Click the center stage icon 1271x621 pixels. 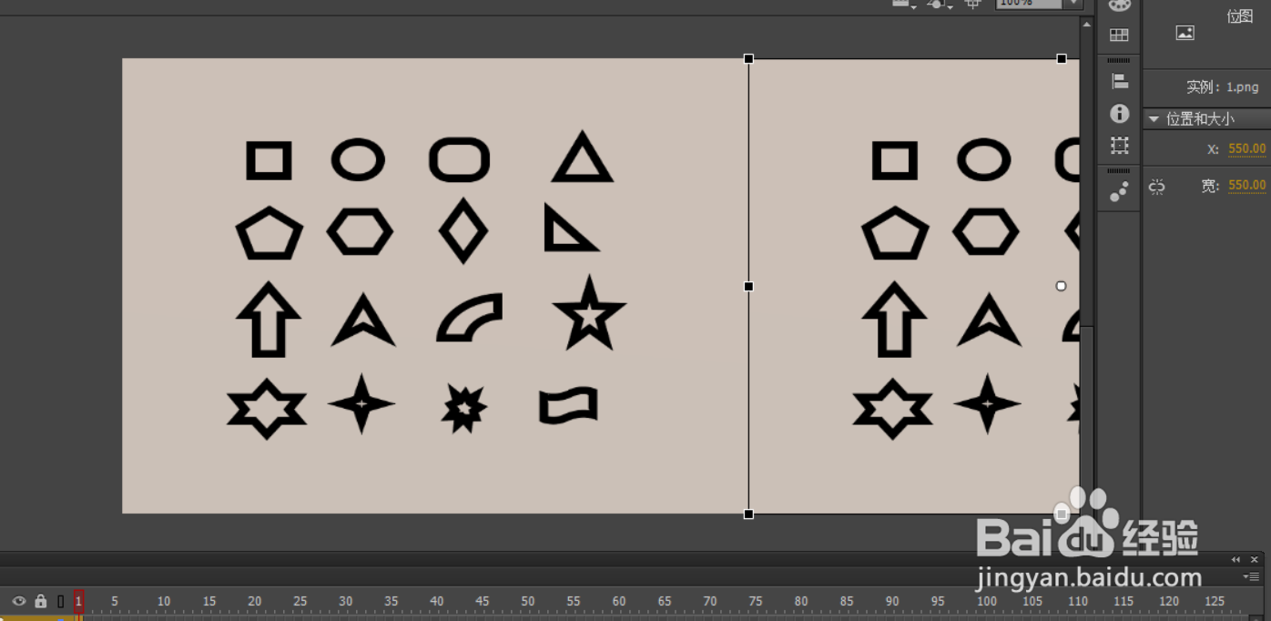point(972,4)
